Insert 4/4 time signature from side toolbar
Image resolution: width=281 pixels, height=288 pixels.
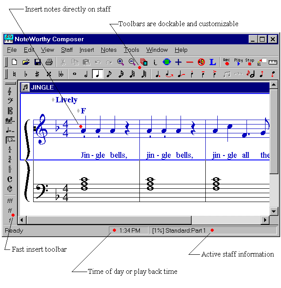[10, 150]
